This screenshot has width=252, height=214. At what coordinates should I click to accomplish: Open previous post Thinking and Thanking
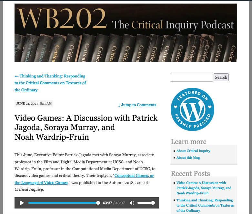50,83
